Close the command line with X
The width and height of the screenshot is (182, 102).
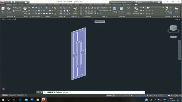pyautogui.click(x=39, y=92)
